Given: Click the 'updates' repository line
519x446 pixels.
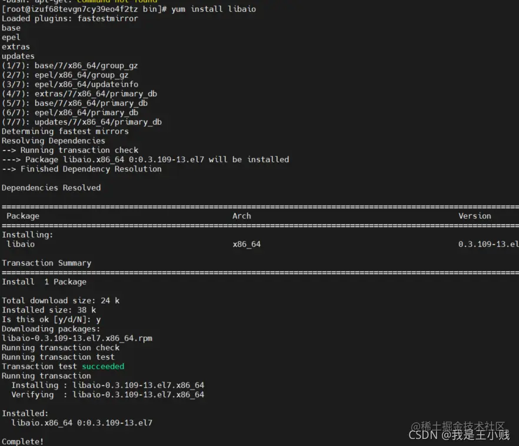Looking at the screenshot, I should [18, 56].
